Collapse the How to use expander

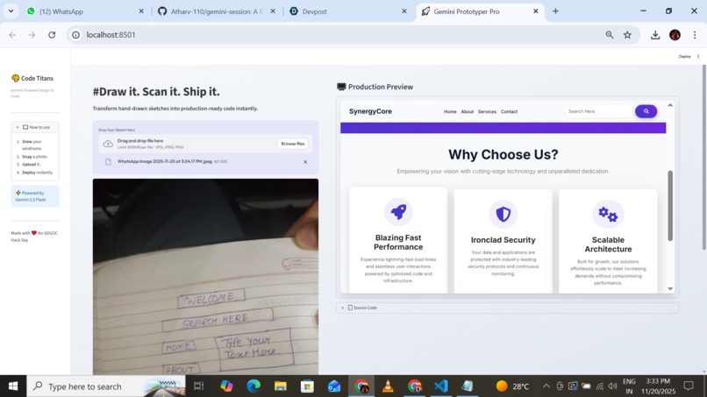35,127
